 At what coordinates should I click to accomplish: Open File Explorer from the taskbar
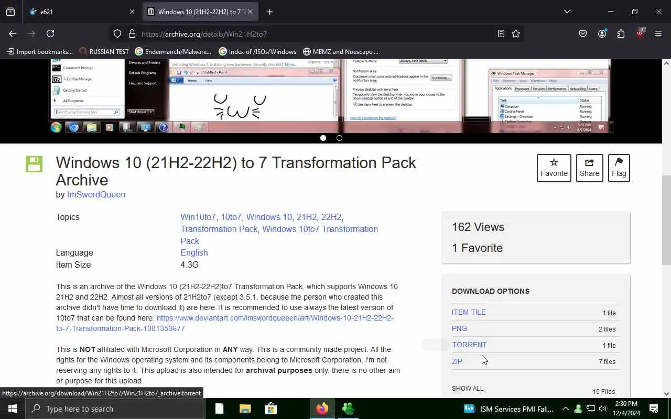245,409
